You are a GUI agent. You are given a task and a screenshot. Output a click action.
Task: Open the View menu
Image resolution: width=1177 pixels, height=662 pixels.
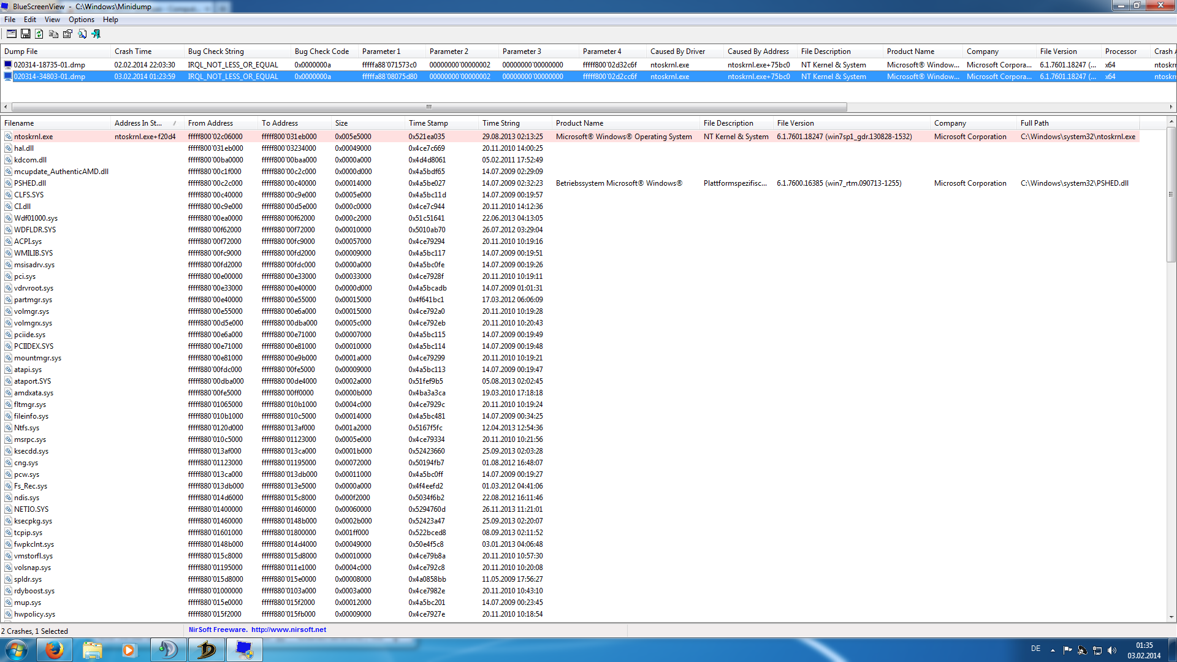tap(52, 20)
